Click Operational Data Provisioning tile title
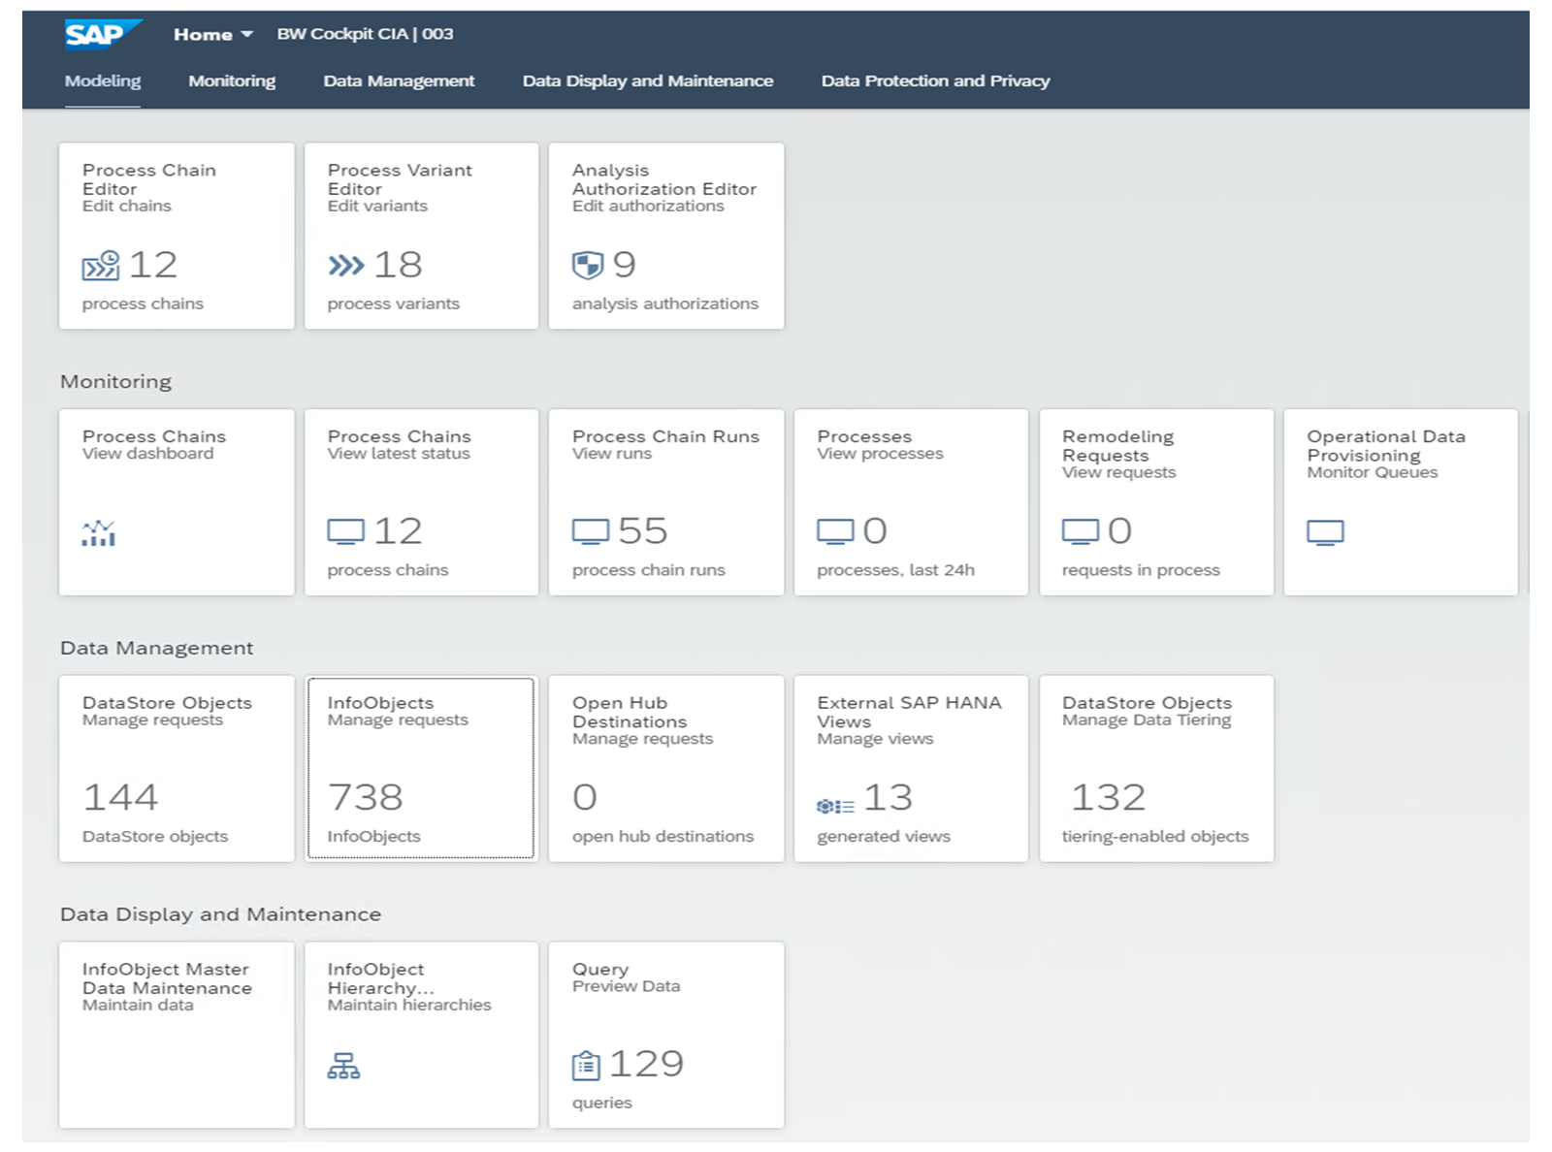 pos(1386,446)
